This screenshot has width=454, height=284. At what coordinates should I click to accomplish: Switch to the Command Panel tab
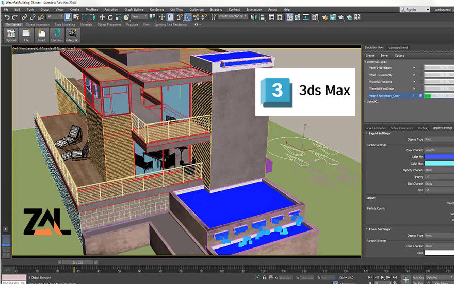click(398, 48)
